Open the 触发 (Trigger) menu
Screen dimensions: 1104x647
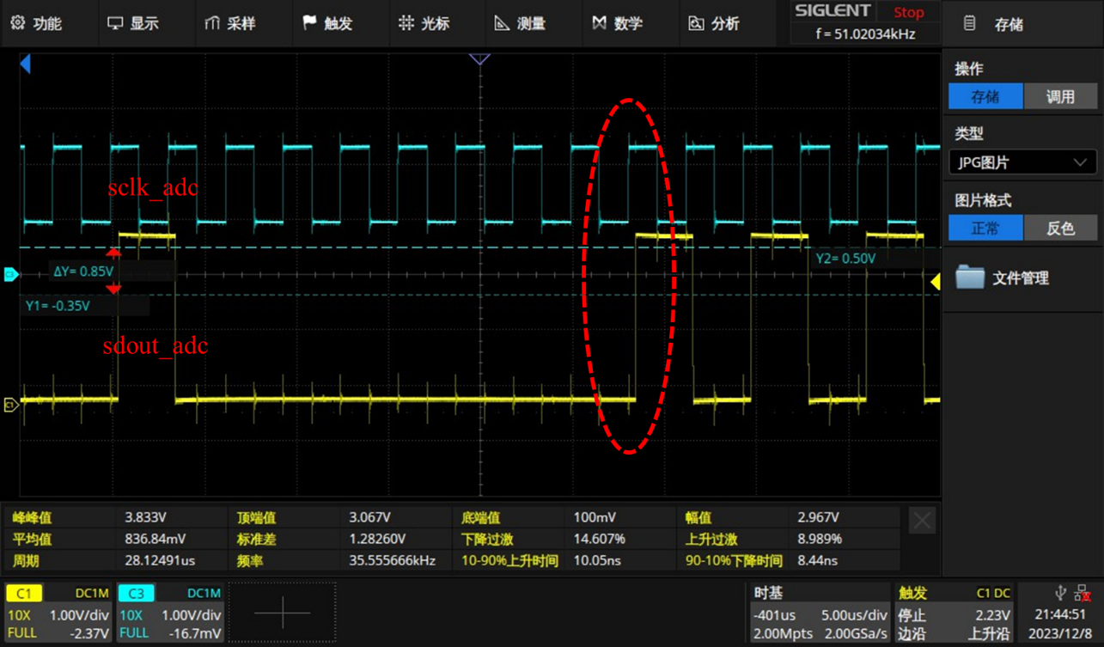click(327, 23)
